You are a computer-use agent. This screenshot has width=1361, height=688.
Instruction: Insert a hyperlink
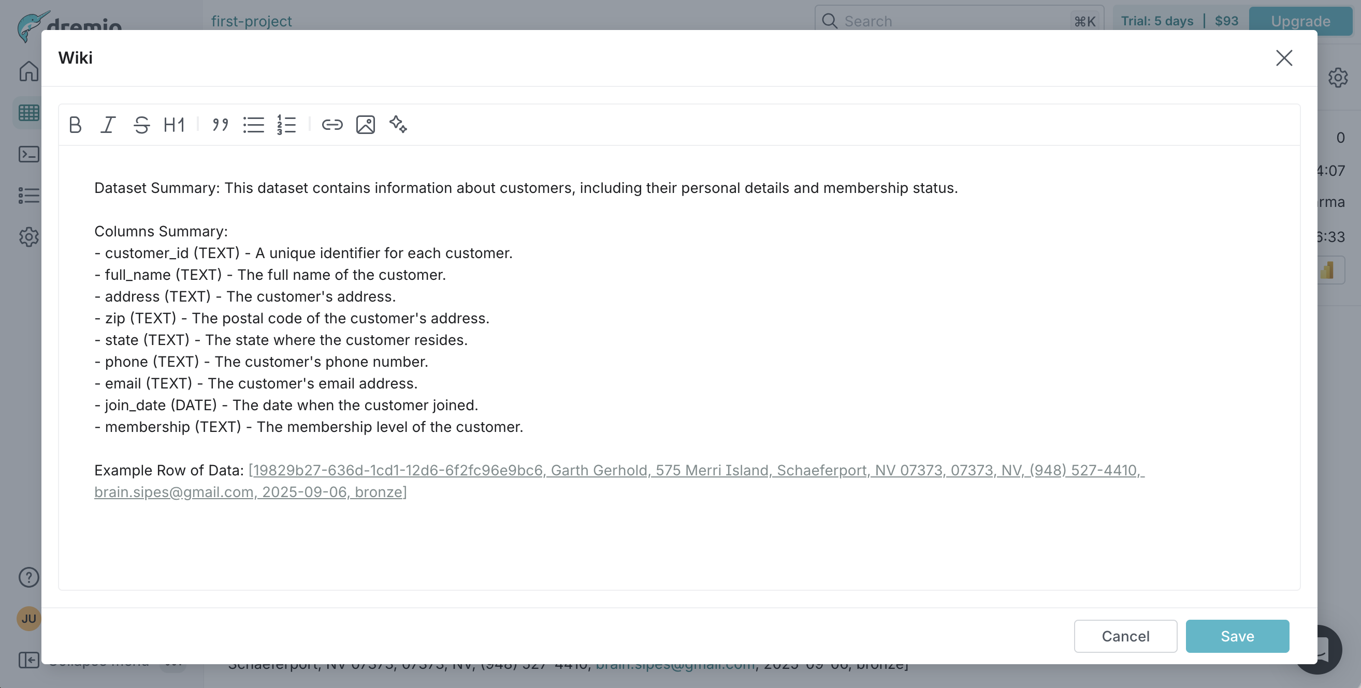click(x=332, y=125)
